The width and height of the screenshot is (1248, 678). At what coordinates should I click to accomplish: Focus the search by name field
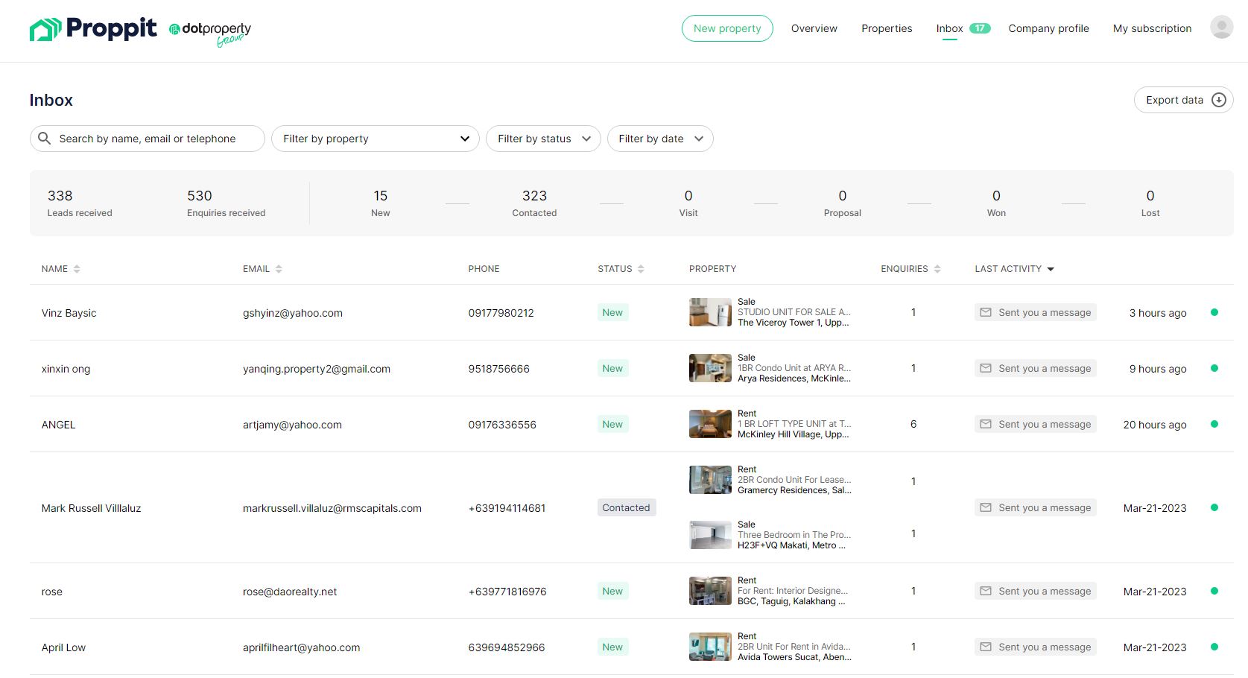tap(148, 139)
